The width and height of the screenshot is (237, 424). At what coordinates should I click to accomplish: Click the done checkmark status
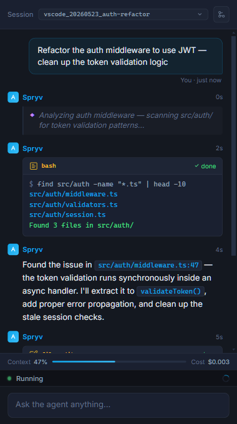point(205,166)
